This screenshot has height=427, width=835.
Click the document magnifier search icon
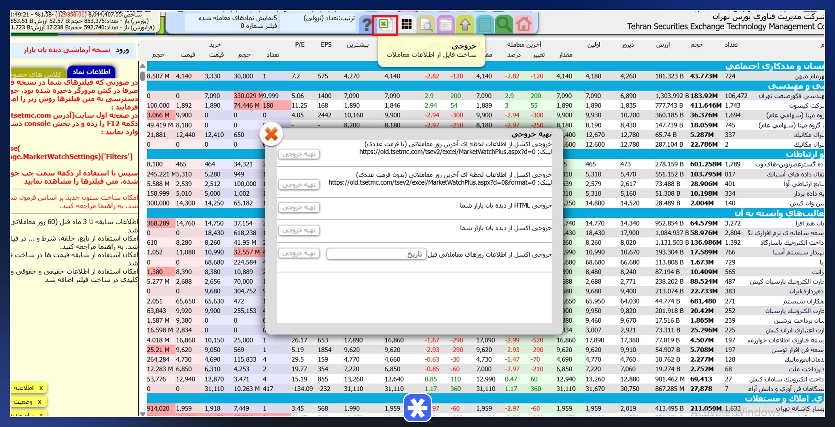[x=426, y=25]
